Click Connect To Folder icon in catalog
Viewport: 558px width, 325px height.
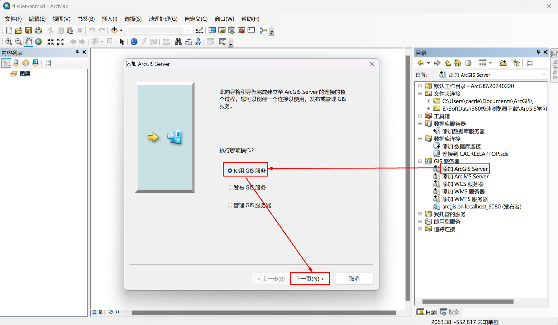coord(503,63)
